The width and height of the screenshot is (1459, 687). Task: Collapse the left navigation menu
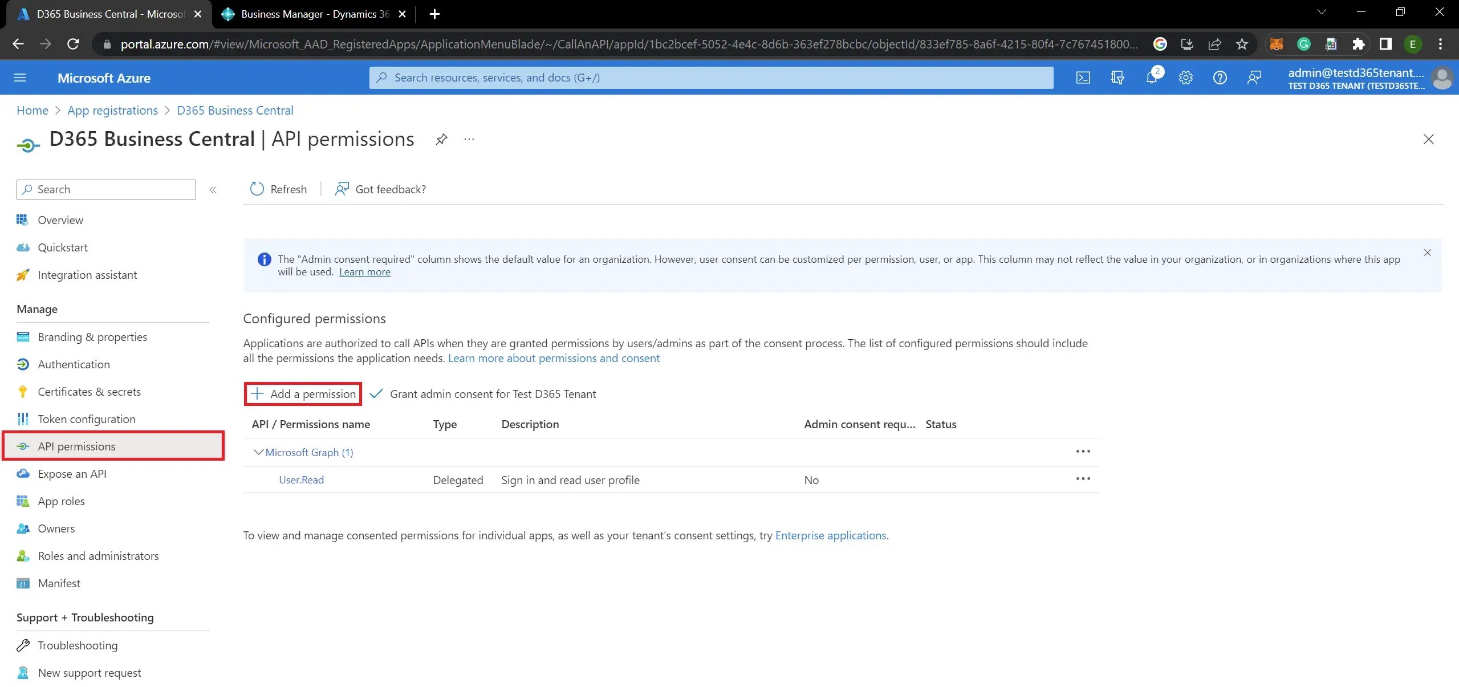point(213,190)
